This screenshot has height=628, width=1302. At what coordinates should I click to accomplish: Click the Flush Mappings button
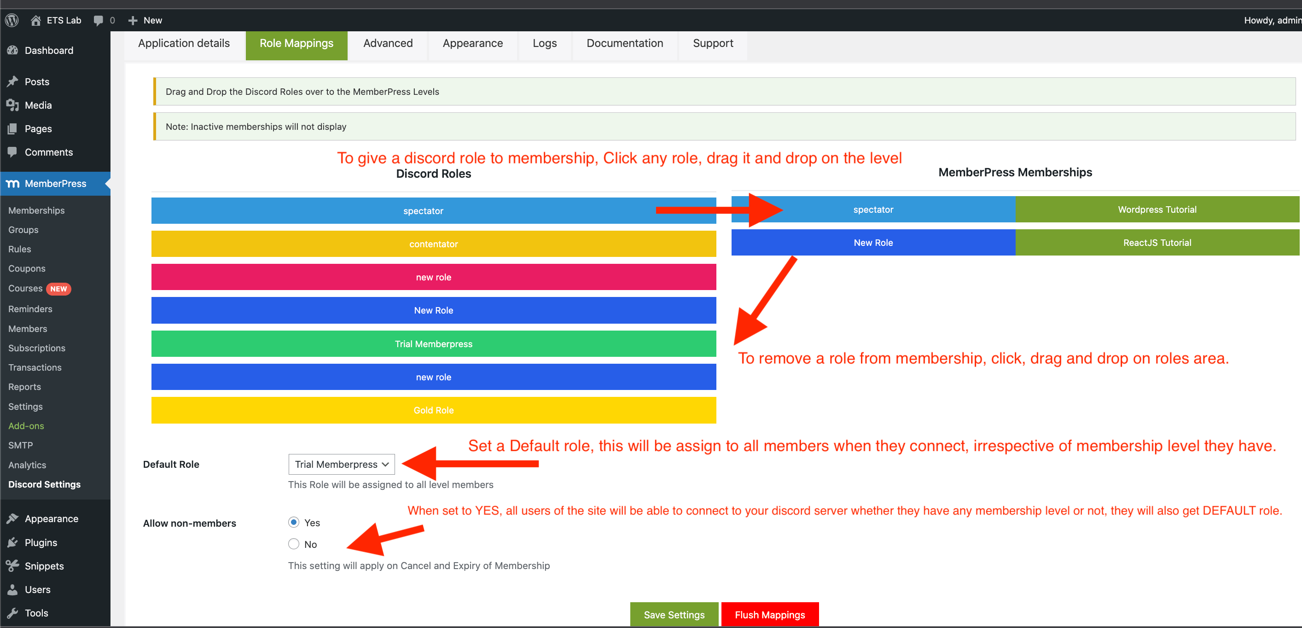tap(770, 614)
